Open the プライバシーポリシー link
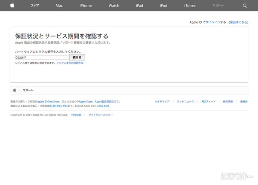The width and height of the screenshot is (258, 185). point(101,115)
